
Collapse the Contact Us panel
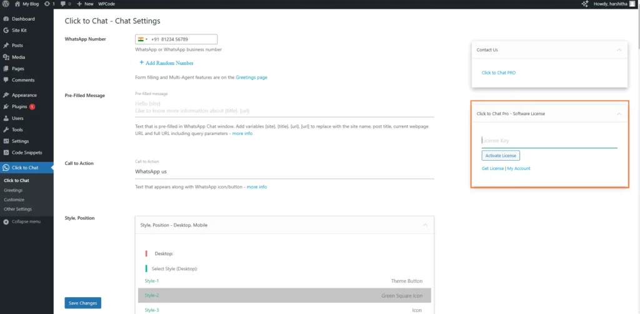[619, 49]
